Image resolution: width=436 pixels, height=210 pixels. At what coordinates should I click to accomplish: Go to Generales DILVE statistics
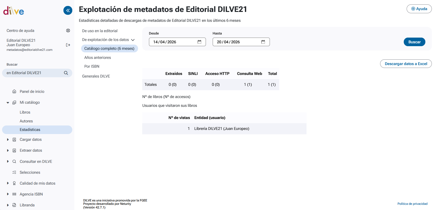pyautogui.click(x=96, y=76)
